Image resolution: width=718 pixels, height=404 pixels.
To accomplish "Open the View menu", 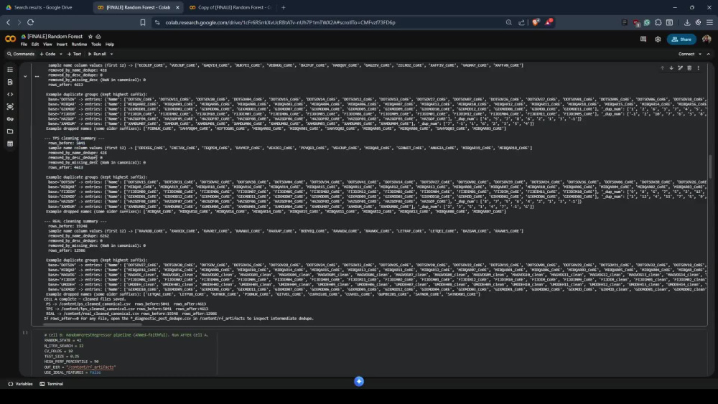I will 47,44.
